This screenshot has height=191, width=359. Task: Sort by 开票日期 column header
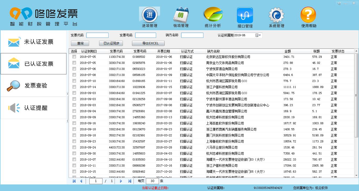coord(163,51)
